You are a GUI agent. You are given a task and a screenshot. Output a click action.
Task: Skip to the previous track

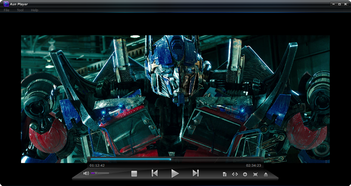tap(154, 173)
